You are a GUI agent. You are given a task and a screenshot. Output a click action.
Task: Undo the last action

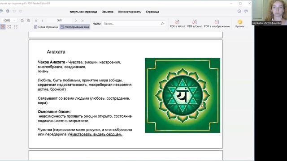14,11
